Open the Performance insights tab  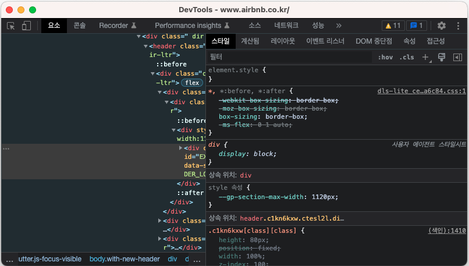click(192, 26)
